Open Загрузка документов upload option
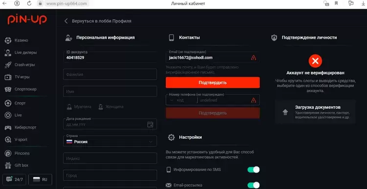The width and height of the screenshot is (367, 189). click(315, 112)
